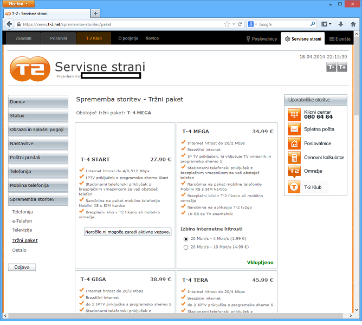Click the Omrežje T2 icon
The image size is (362, 325).
click(294, 172)
